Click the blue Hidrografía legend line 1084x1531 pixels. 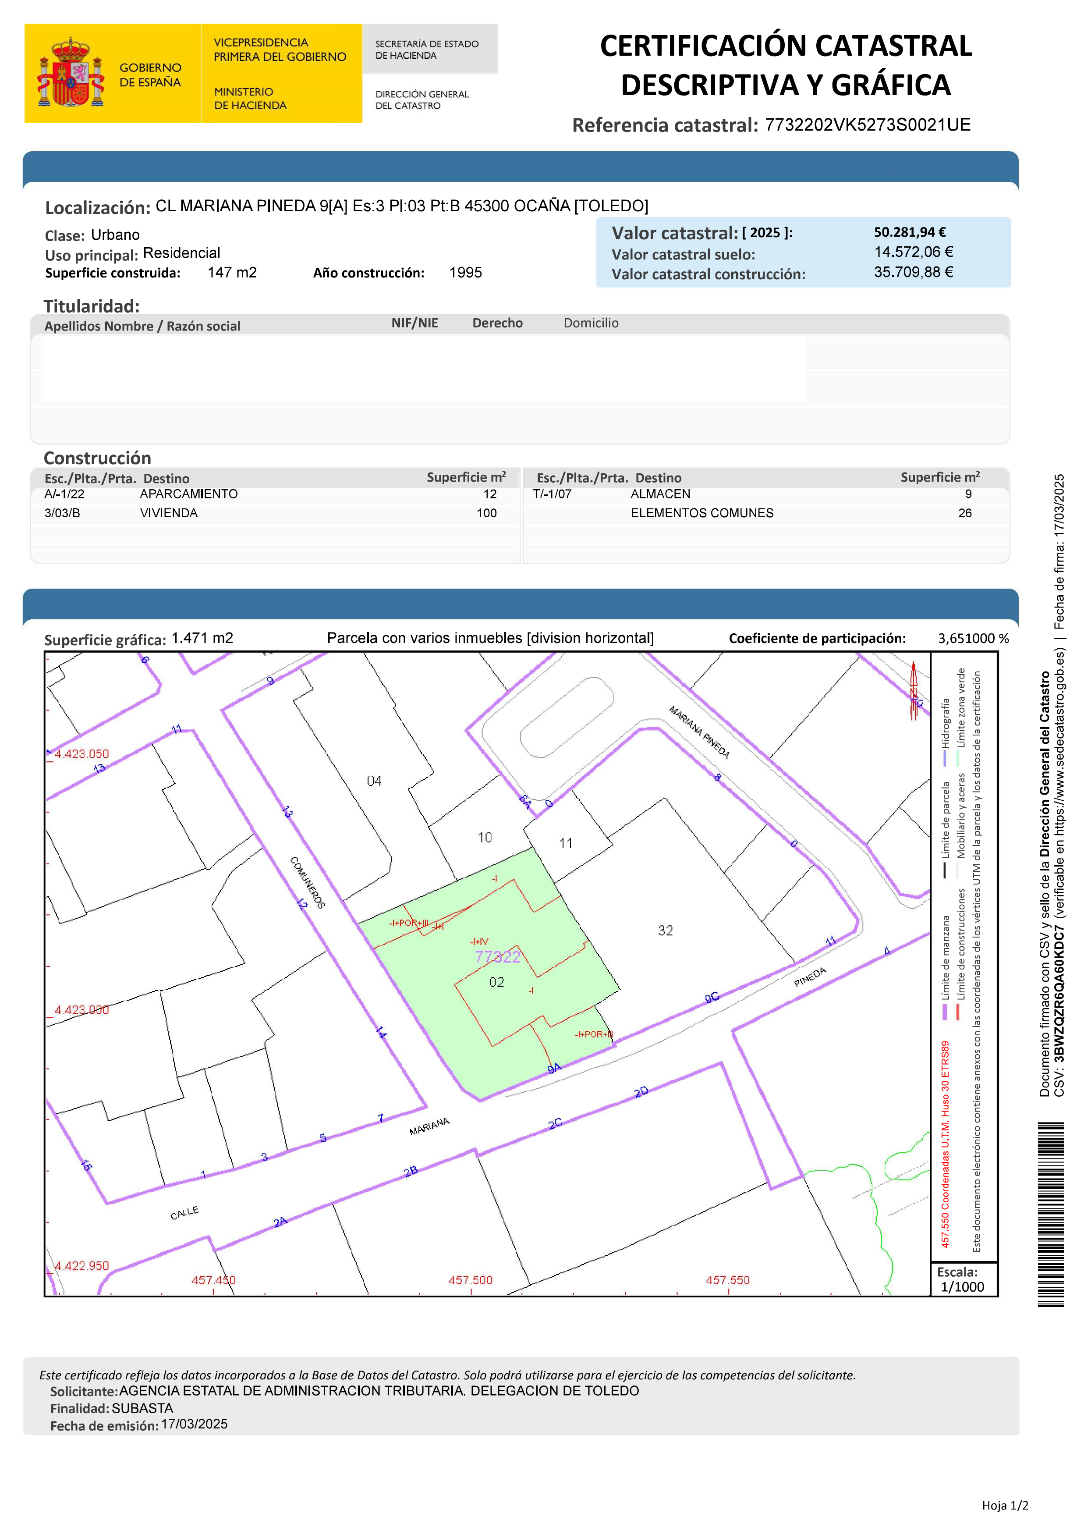pyautogui.click(x=945, y=758)
